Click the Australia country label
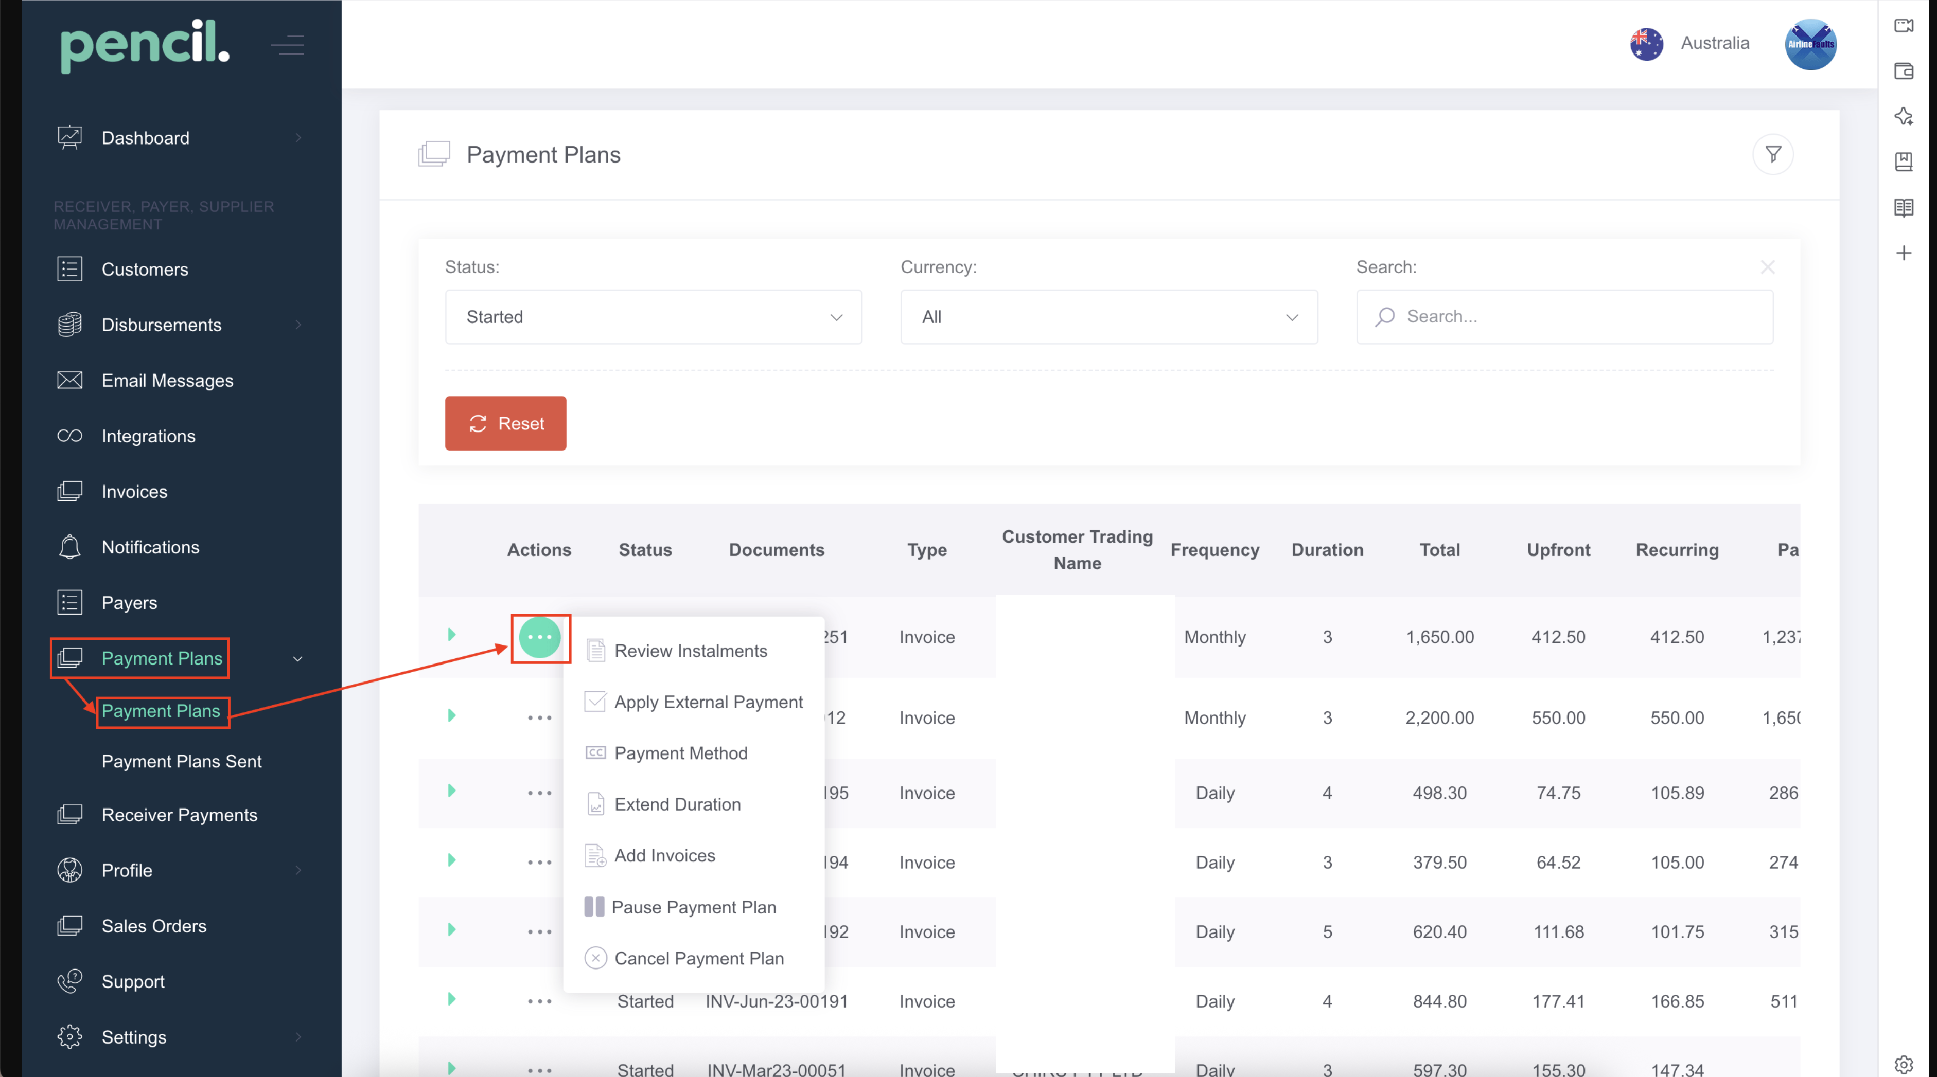This screenshot has height=1077, width=1937. (1714, 43)
